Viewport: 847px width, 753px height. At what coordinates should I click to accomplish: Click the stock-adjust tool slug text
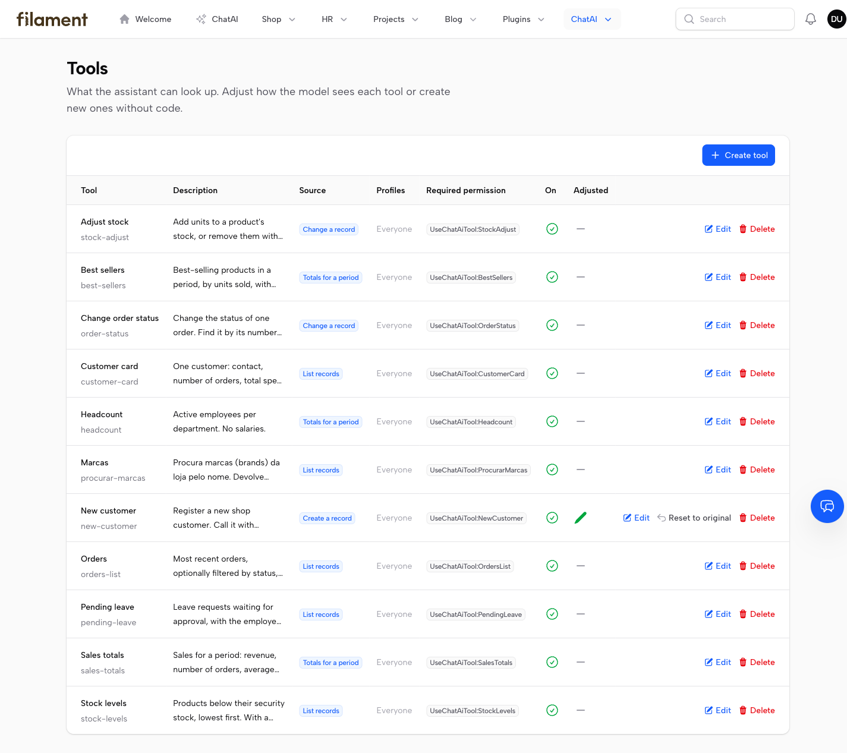point(105,237)
